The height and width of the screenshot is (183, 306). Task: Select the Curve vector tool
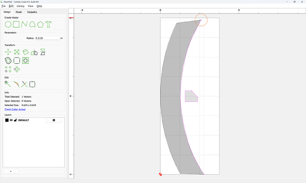32,24
